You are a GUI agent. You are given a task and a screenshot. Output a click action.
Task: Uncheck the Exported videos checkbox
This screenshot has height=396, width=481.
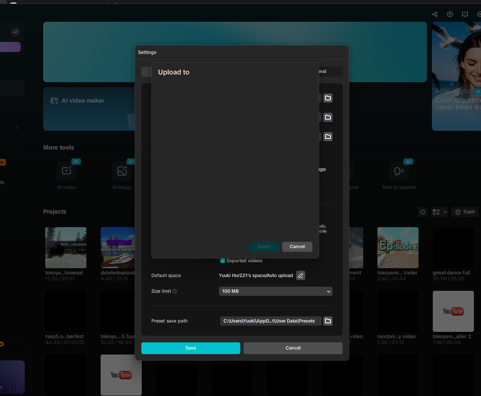click(223, 261)
